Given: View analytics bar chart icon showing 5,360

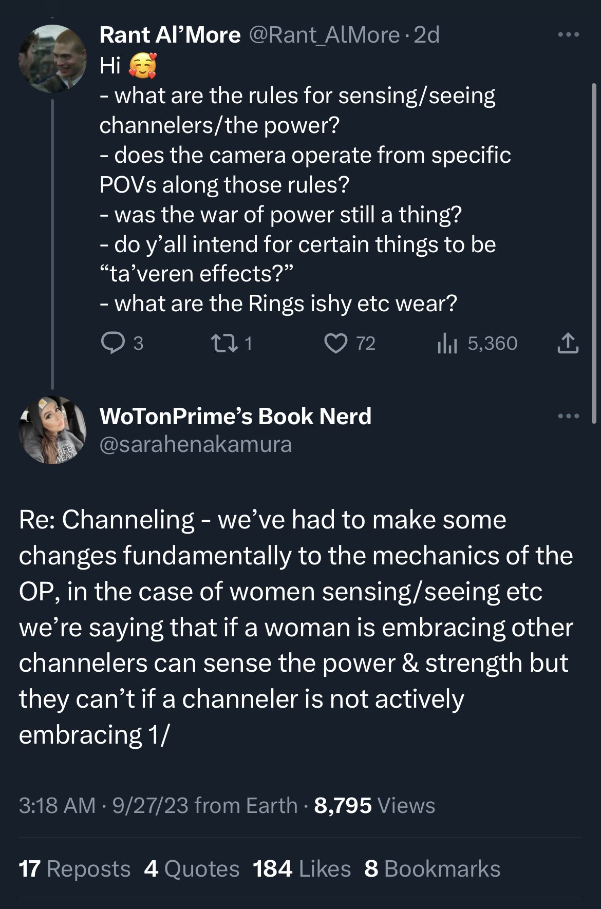Looking at the screenshot, I should pos(447,343).
